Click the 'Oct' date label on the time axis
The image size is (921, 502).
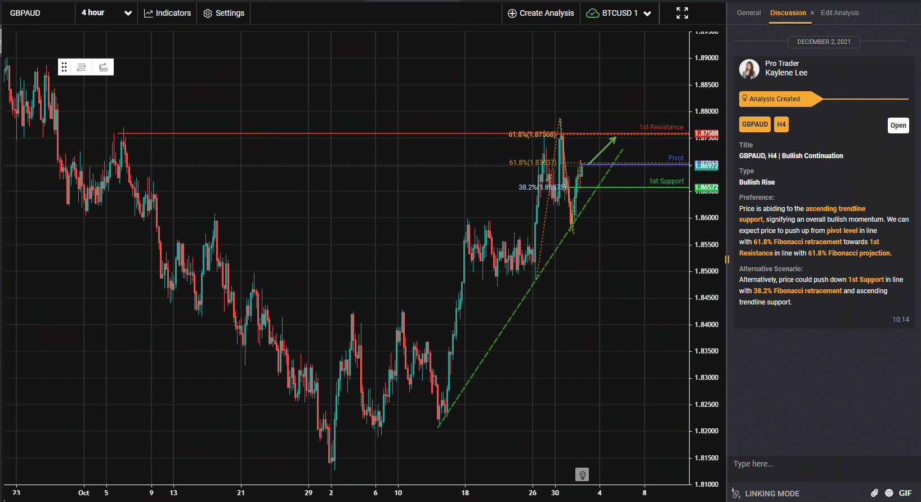[83, 493]
